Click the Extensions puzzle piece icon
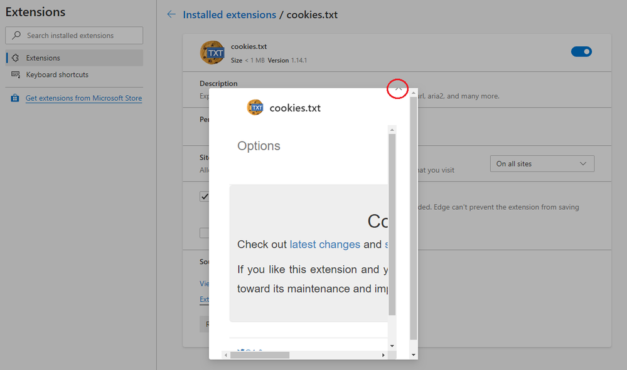 [x=16, y=58]
